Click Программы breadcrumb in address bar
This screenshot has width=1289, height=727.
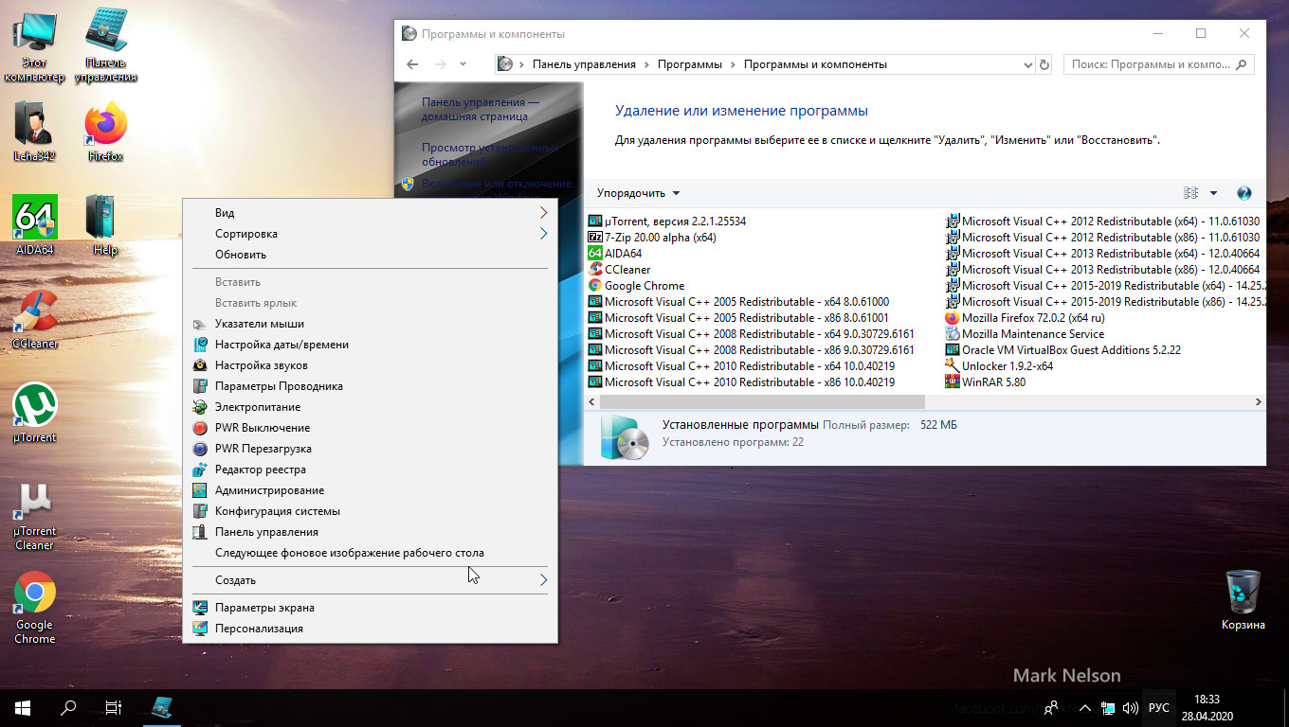click(690, 64)
